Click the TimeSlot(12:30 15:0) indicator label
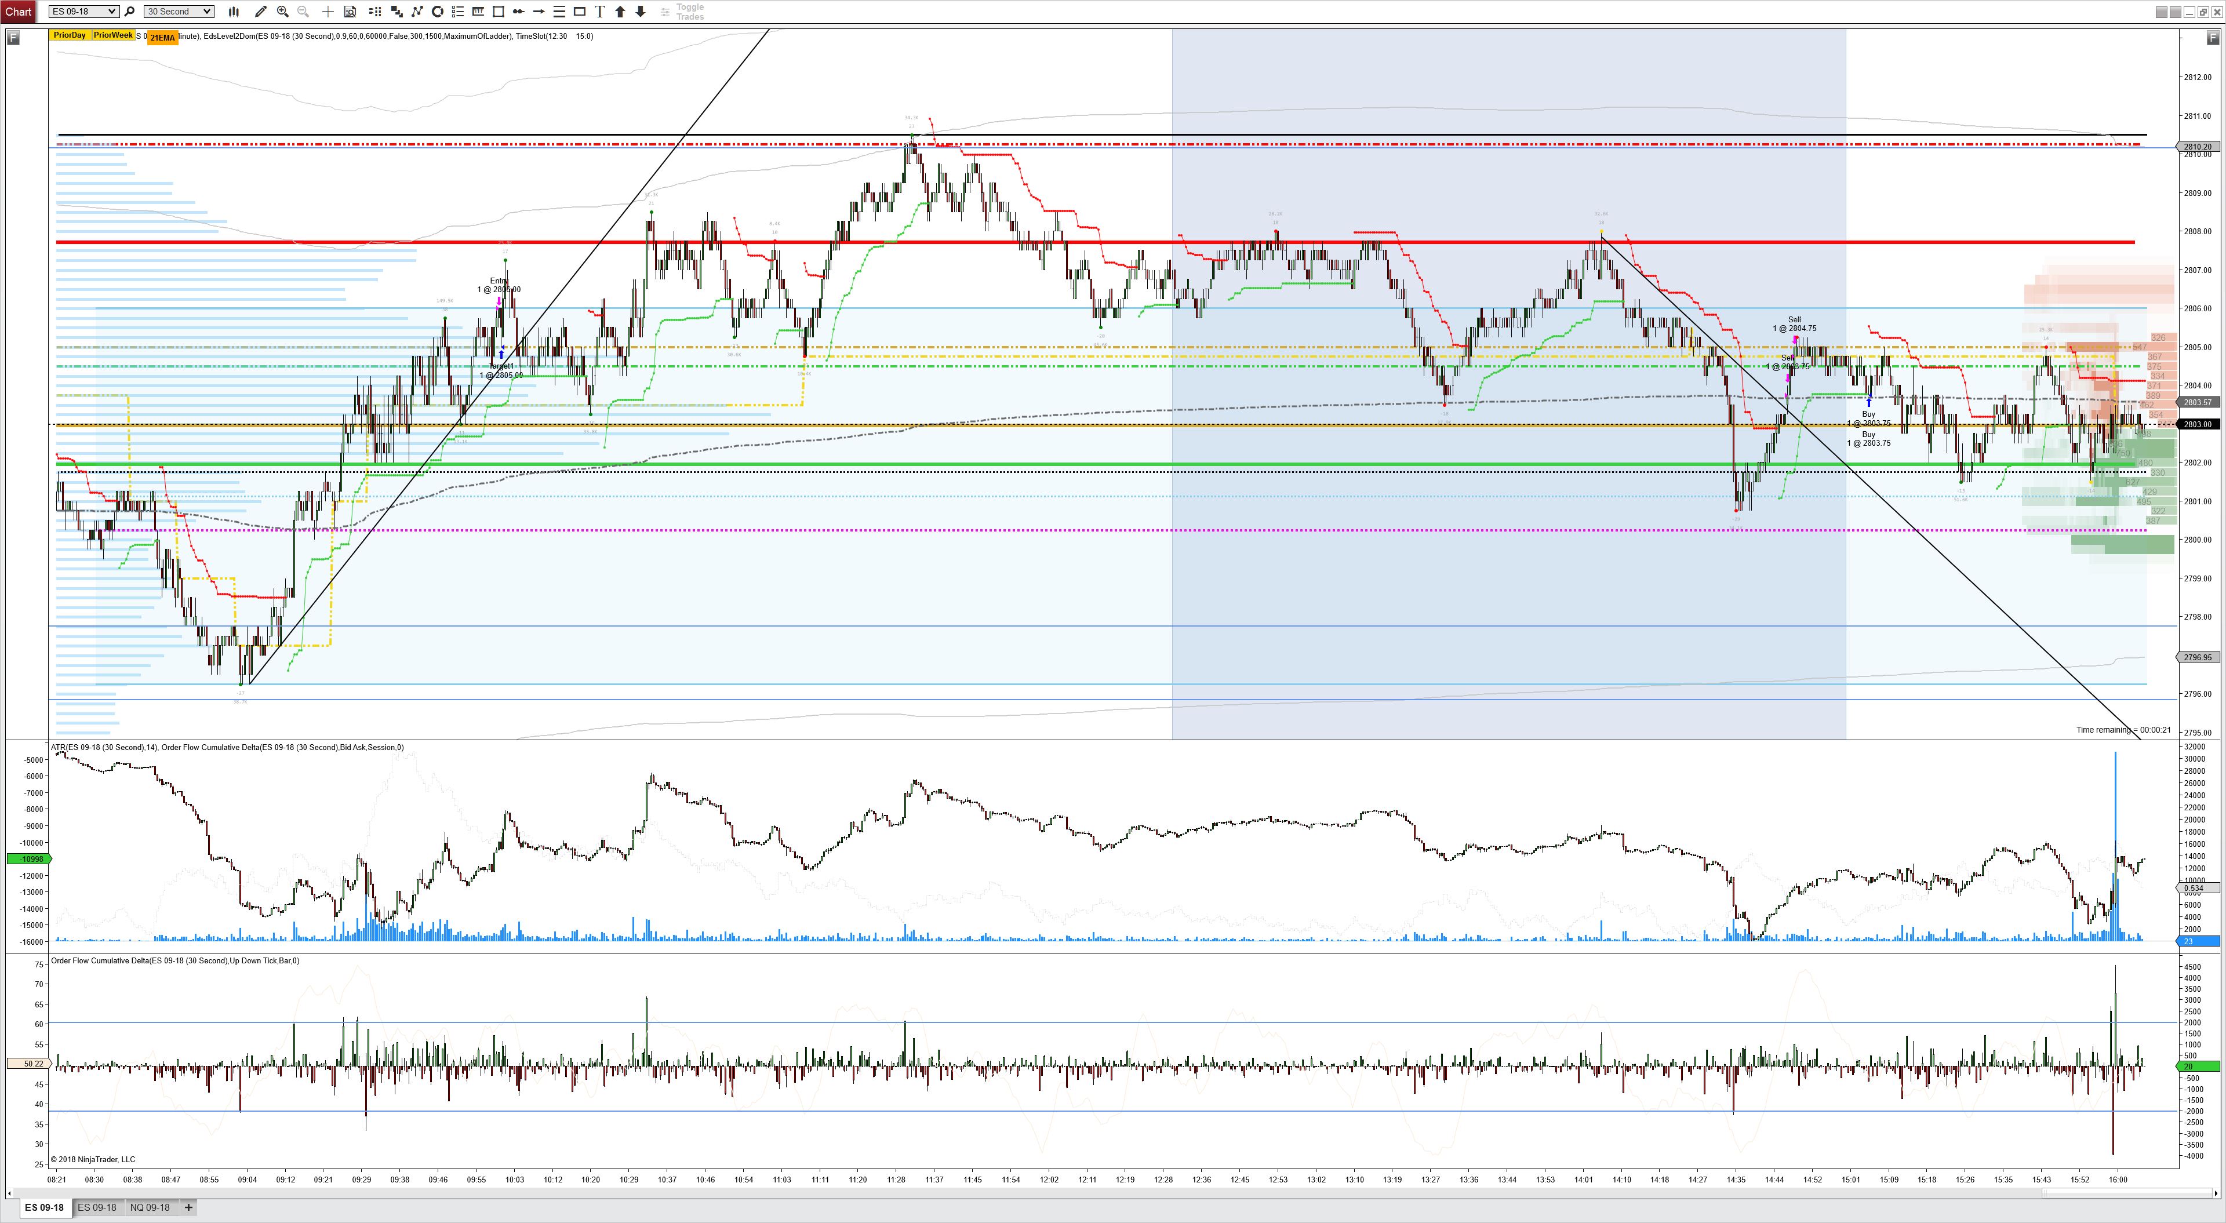This screenshot has height=1223, width=2226. pos(554,37)
